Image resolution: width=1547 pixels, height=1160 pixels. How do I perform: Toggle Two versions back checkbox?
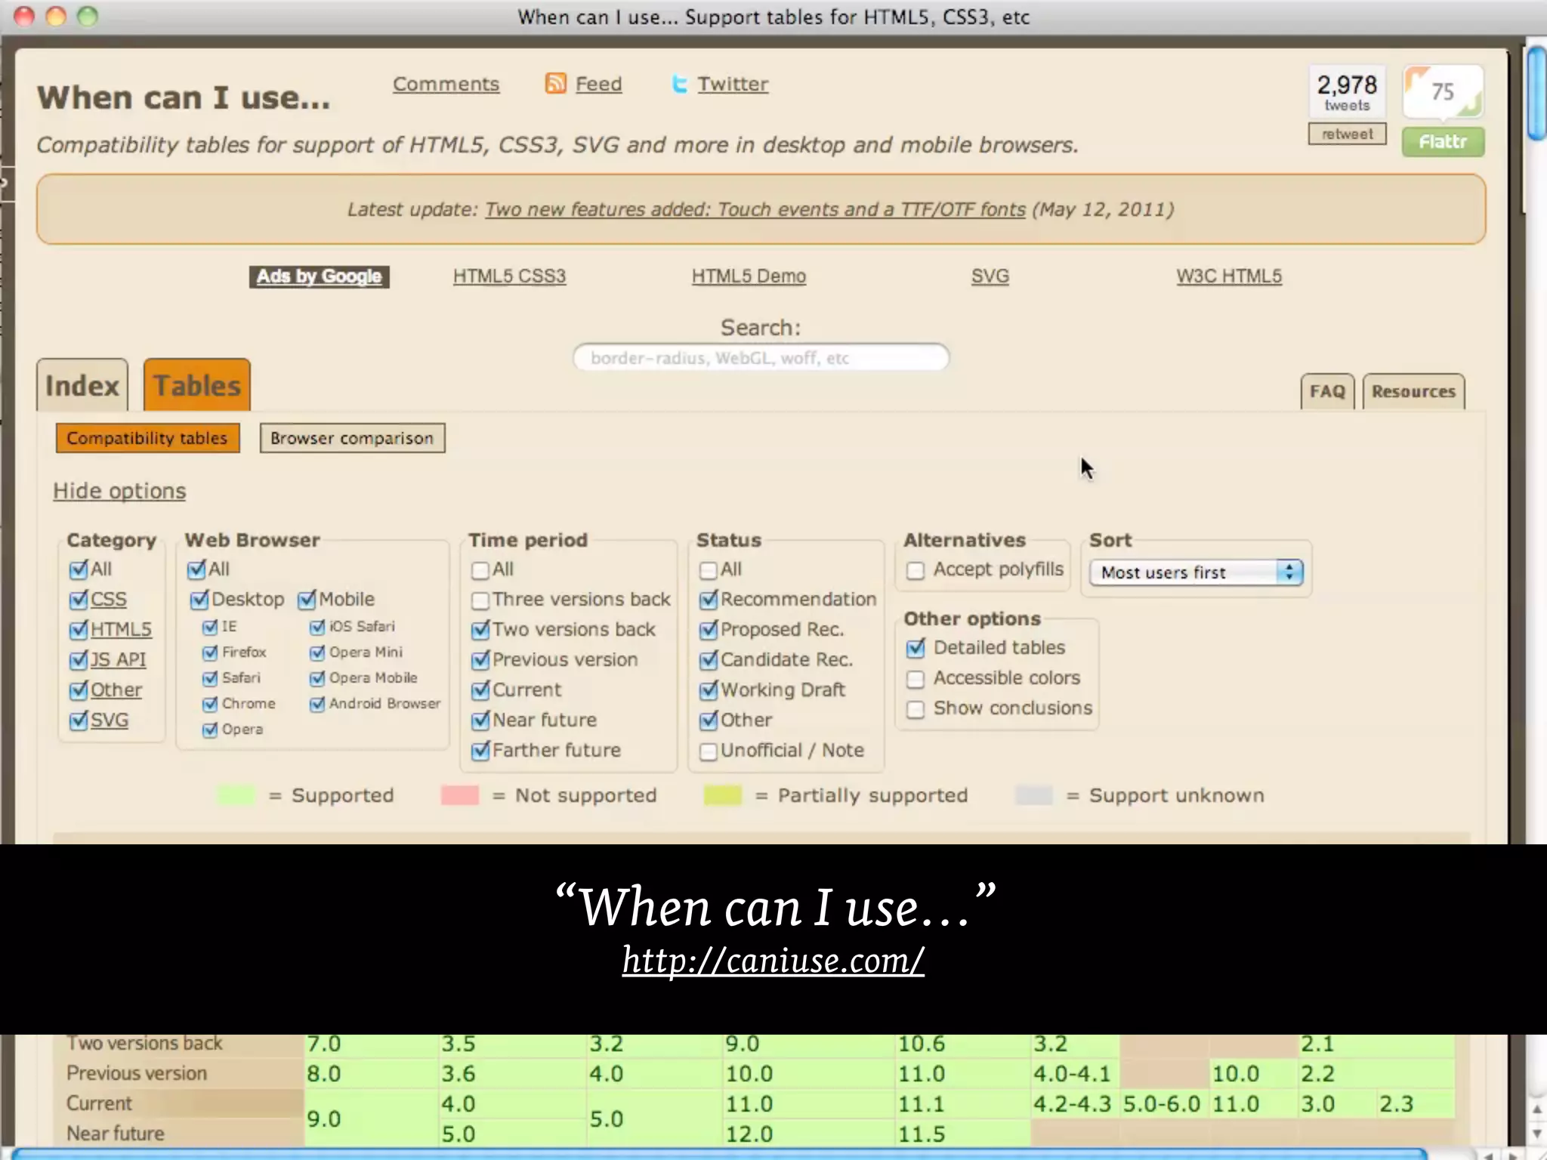(480, 630)
